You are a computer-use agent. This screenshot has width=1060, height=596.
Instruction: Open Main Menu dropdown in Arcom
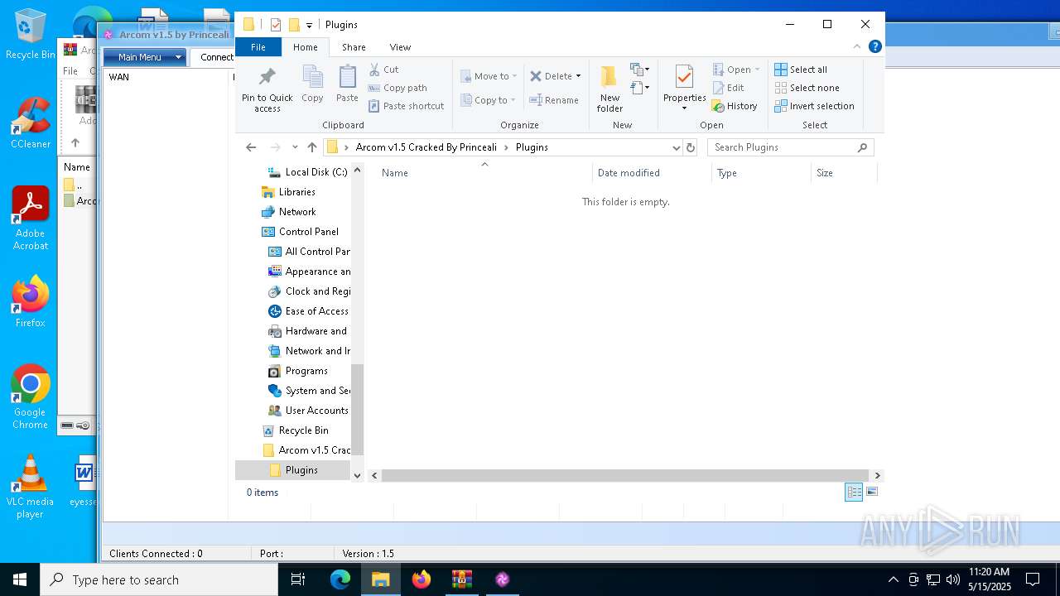point(144,57)
